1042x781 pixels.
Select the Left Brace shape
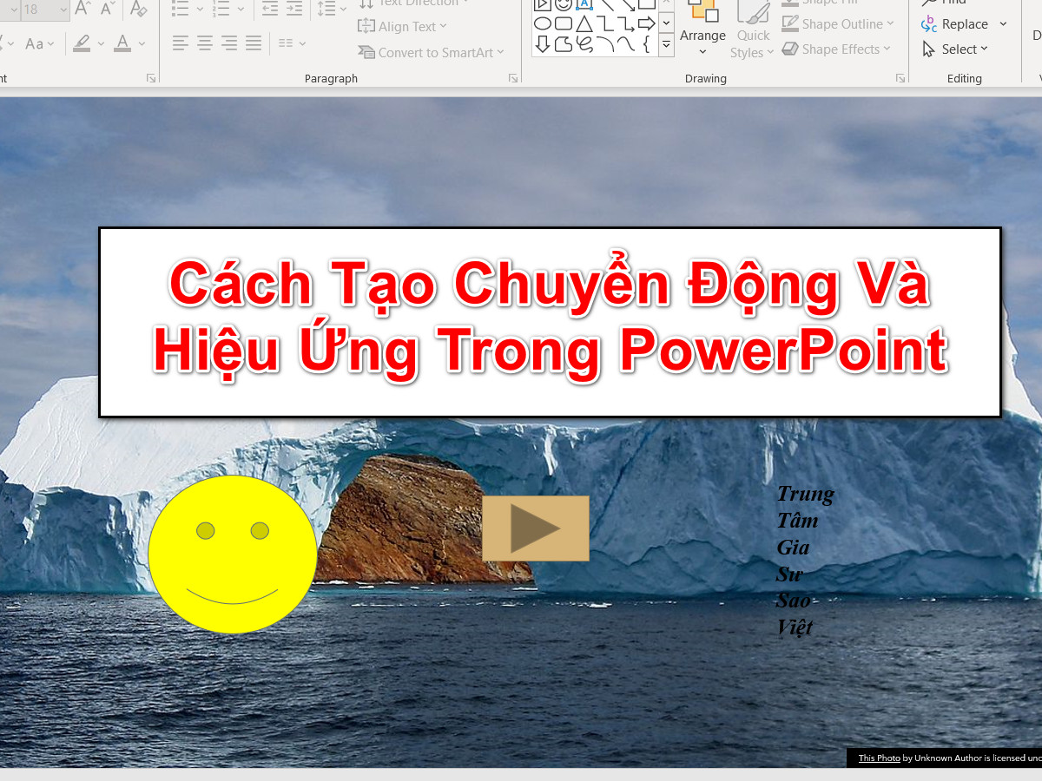point(646,44)
